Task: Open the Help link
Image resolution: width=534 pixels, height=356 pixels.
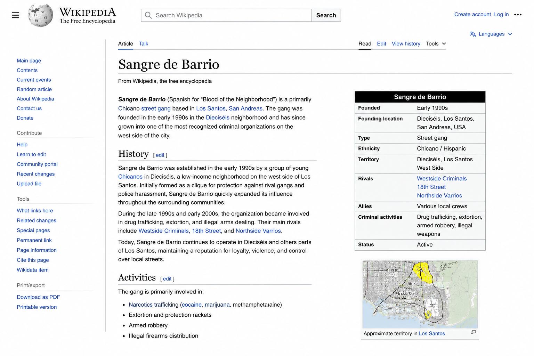Action: tap(22, 145)
